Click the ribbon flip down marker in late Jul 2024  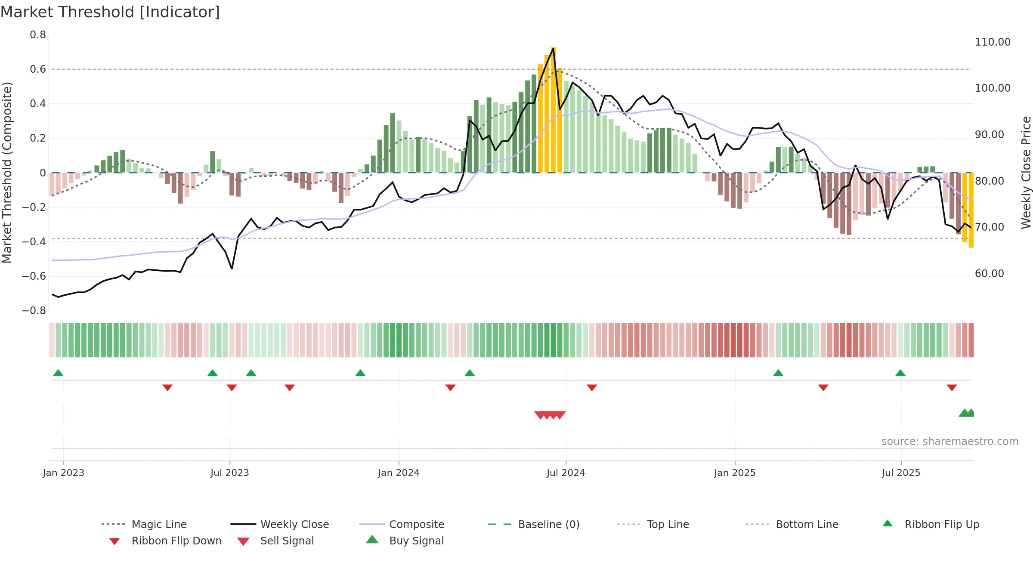592,388
